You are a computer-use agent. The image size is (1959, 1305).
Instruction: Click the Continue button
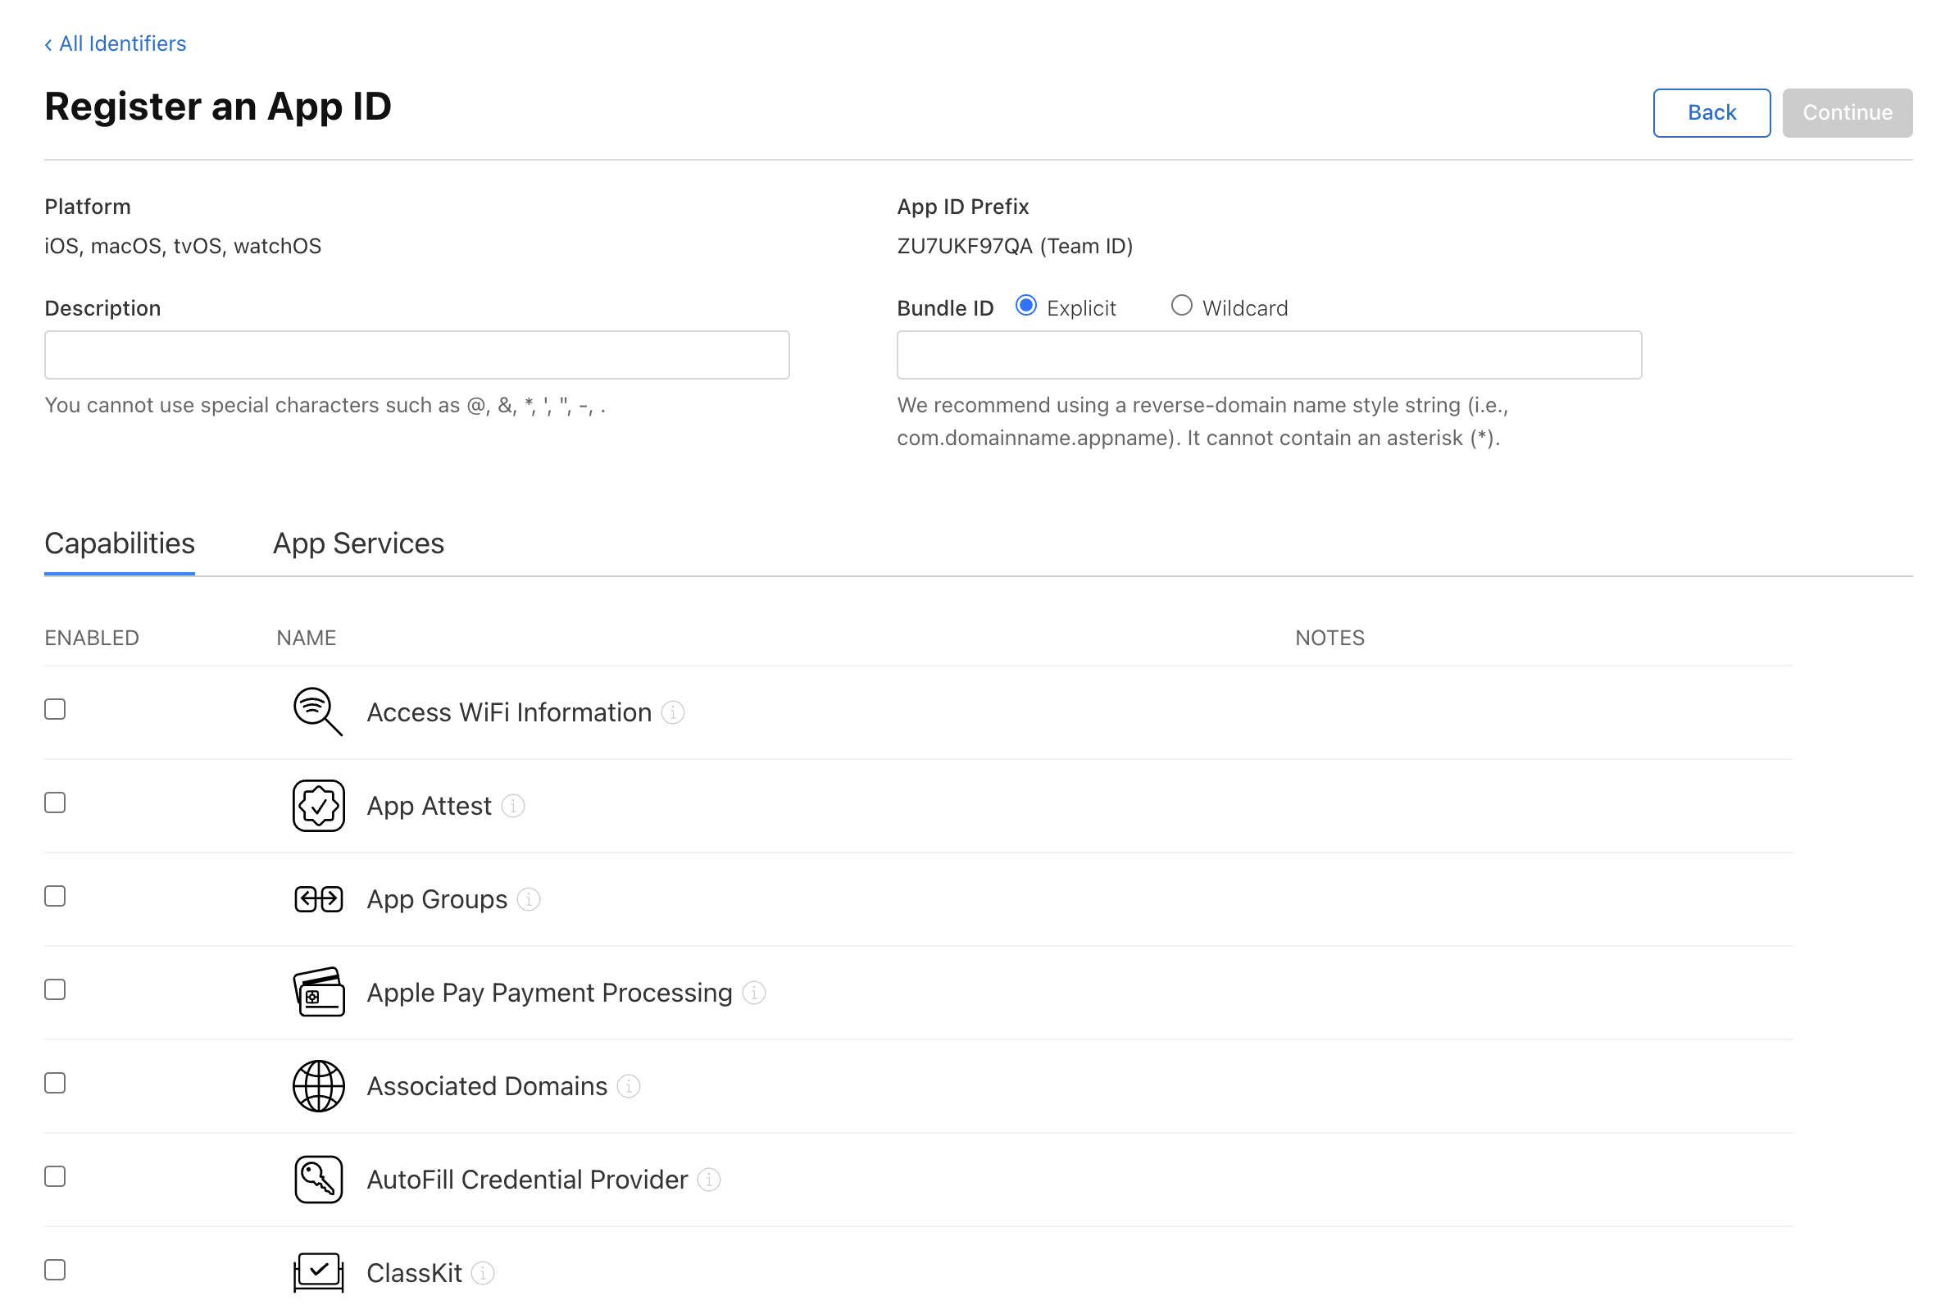(1847, 112)
